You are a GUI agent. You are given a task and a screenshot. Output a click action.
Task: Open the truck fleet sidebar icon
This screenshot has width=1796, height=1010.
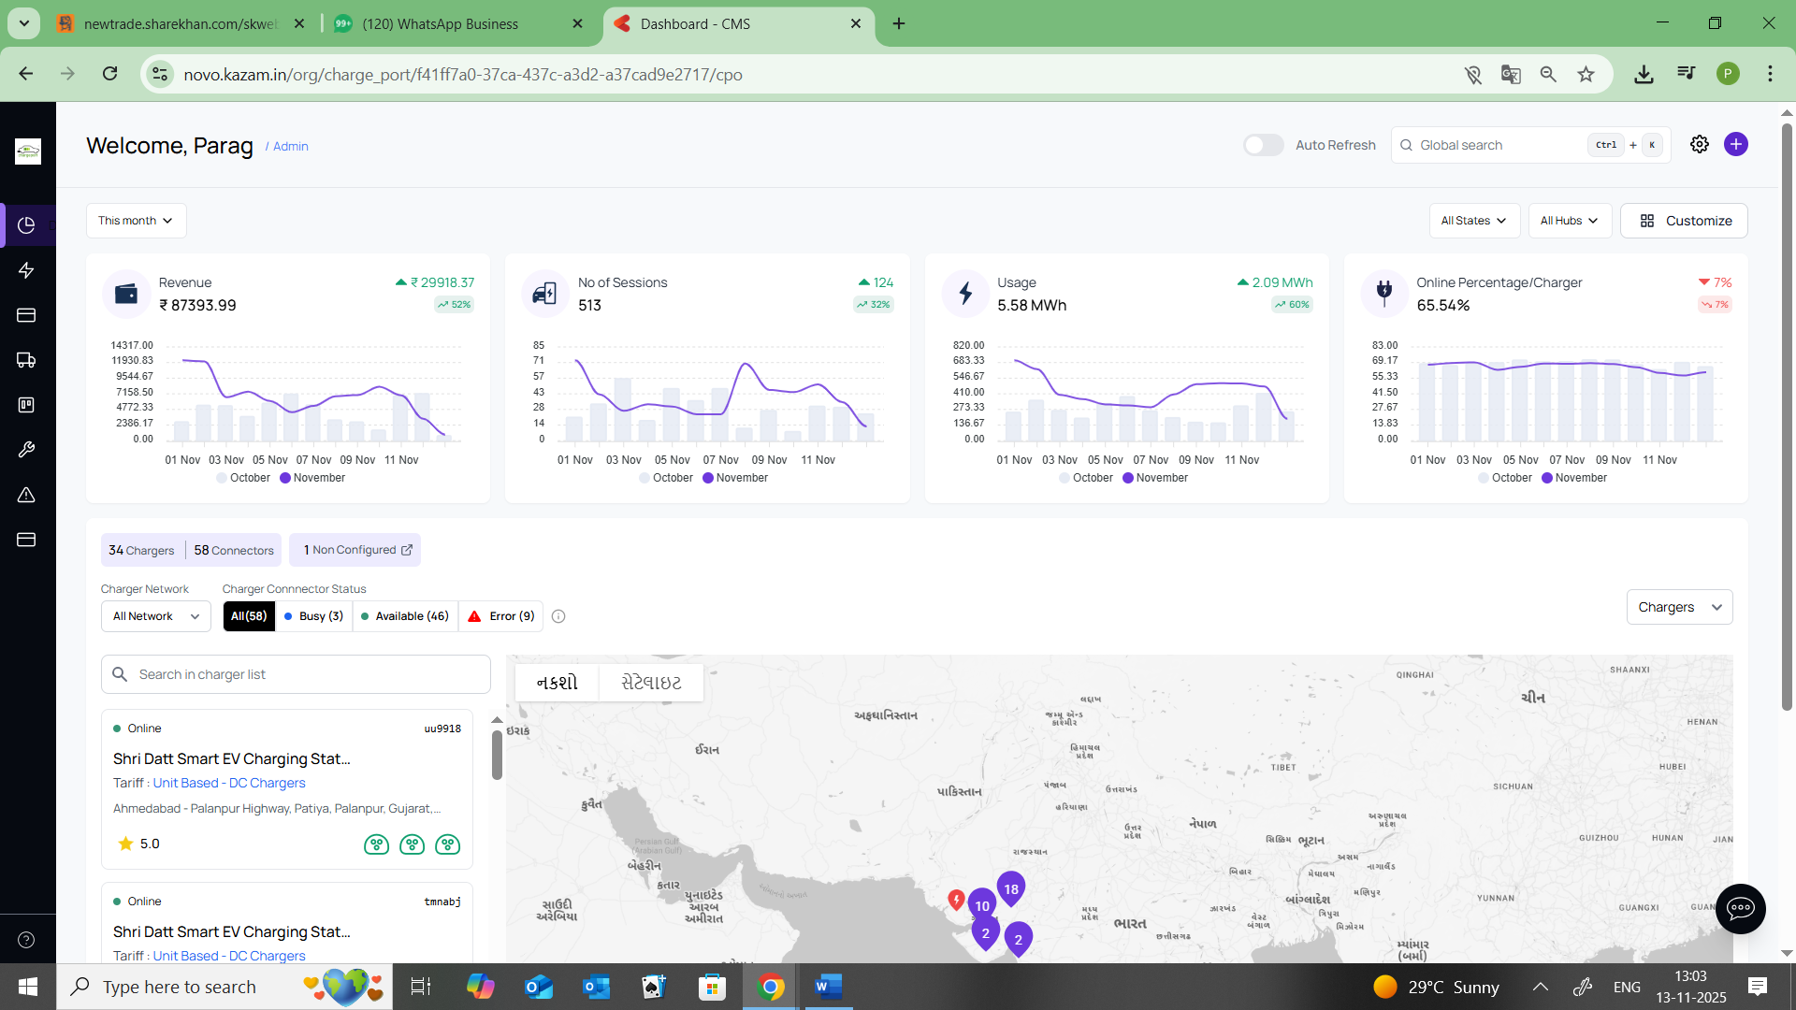coord(26,360)
